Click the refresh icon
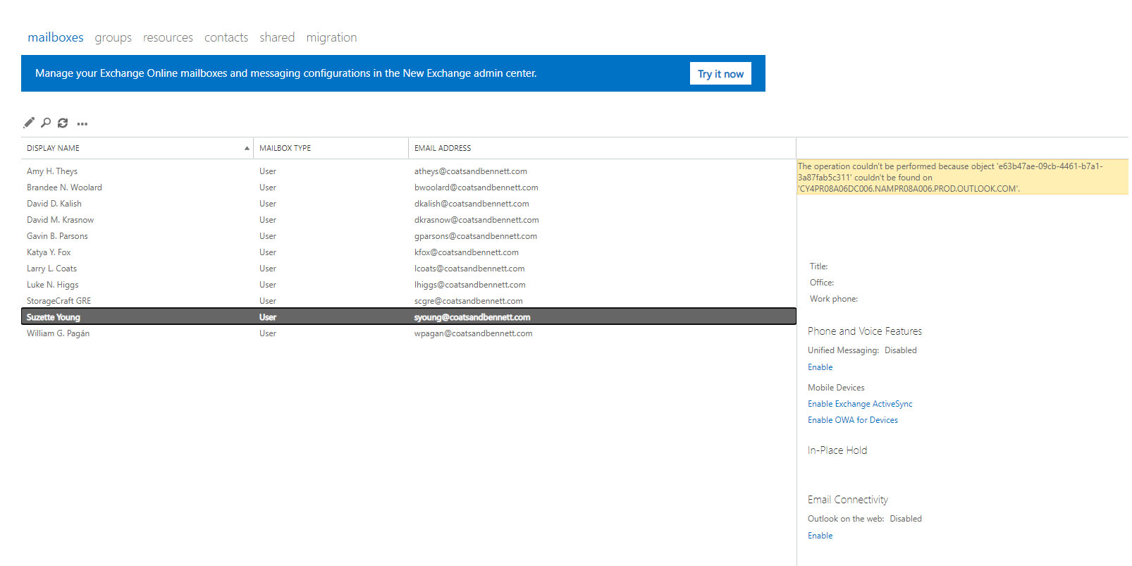The width and height of the screenshot is (1132, 566). click(63, 123)
